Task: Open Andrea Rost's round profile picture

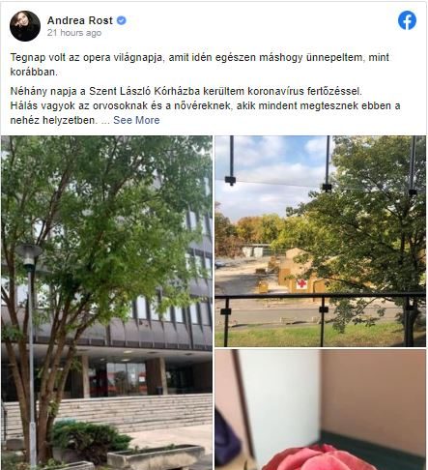Action: [x=25, y=26]
